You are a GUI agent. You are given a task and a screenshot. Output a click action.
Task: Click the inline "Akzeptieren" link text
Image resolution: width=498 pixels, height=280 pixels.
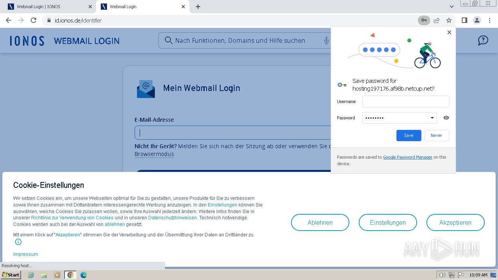68,235
